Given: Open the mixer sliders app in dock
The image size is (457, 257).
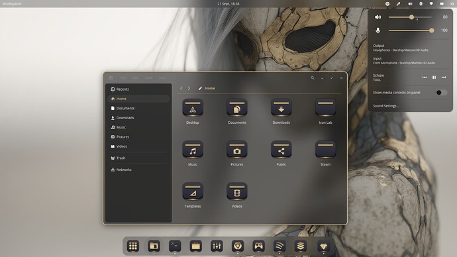Looking at the screenshot, I should [x=217, y=246].
